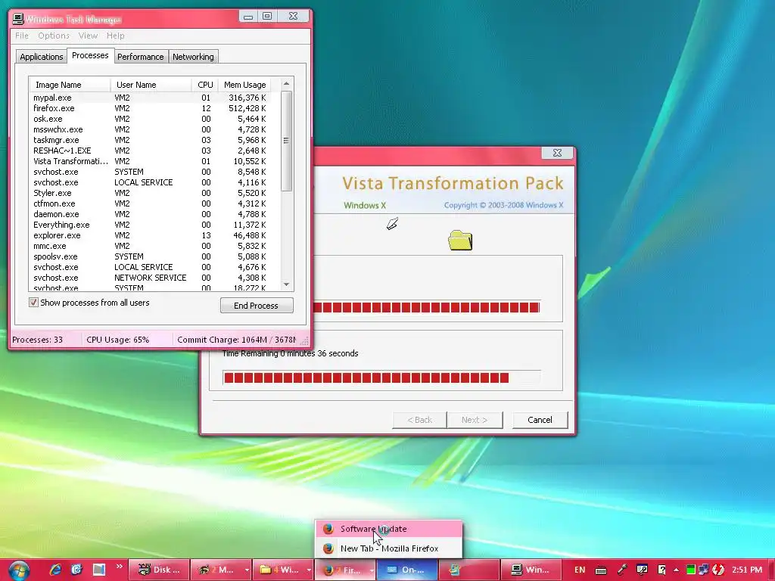Viewport: 775px width, 581px height.
Task: Click the End Process button
Action: click(256, 306)
